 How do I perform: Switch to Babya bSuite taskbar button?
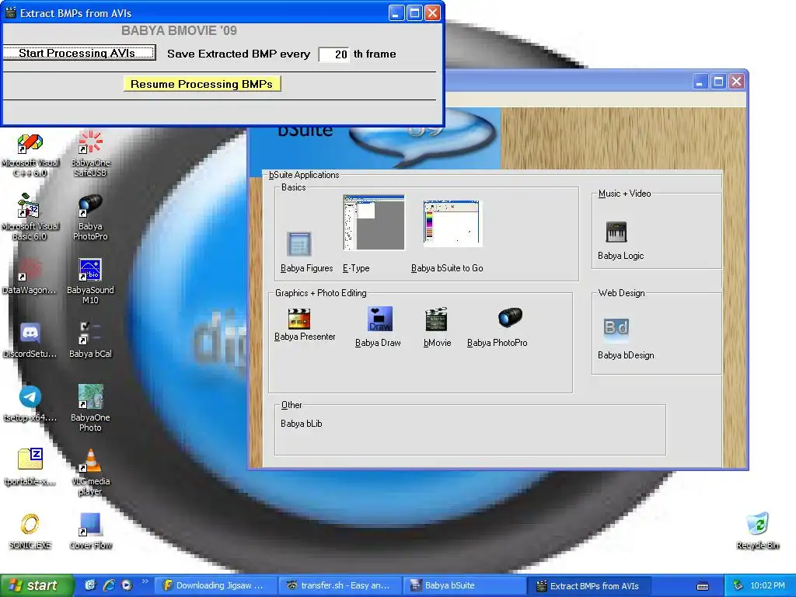click(465, 585)
